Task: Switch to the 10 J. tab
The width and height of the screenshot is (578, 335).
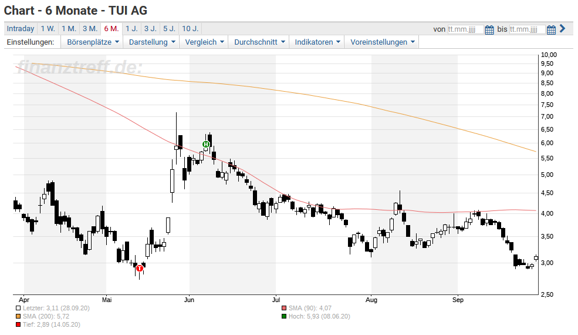Action: tap(190, 28)
